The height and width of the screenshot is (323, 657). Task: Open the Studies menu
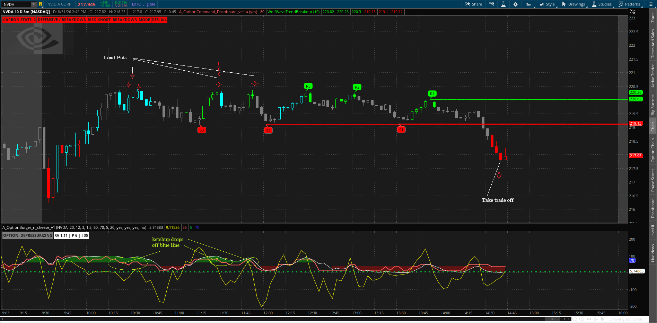click(x=602, y=4)
